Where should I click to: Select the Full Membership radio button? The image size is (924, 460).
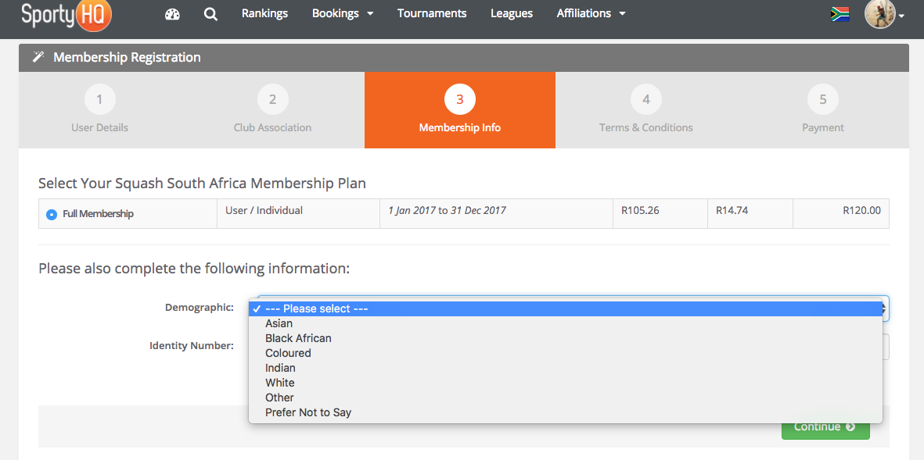52,215
